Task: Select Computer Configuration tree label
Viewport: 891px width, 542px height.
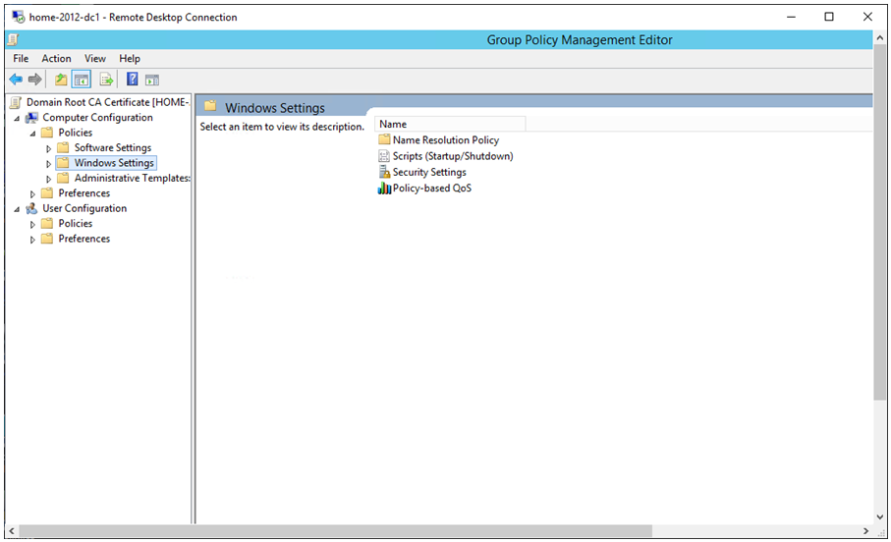Action: [97, 118]
